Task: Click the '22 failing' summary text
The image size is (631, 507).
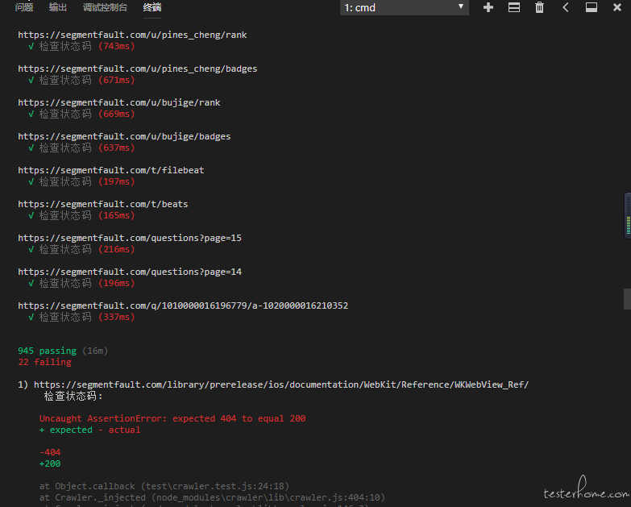Action: pos(44,362)
